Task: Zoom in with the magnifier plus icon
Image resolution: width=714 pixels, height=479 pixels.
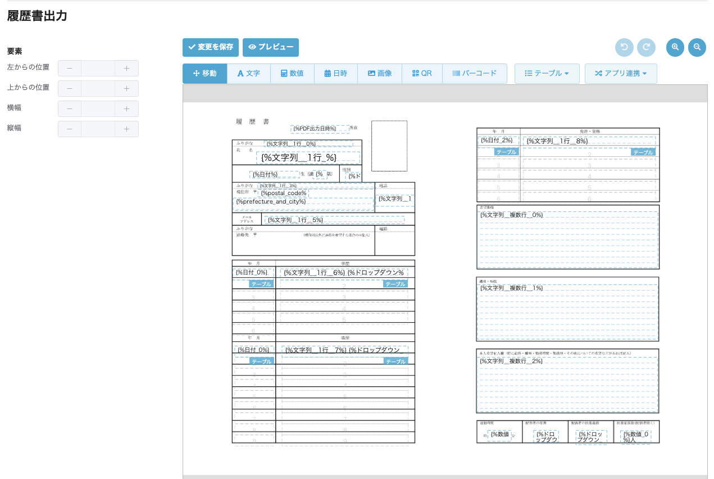Action: tap(675, 48)
